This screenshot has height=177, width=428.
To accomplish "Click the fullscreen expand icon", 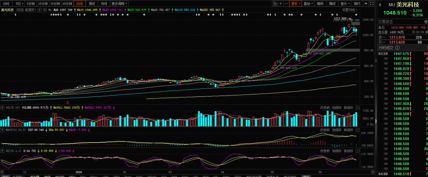I will (x=371, y=4).
